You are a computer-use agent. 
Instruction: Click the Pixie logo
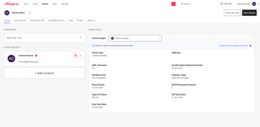[11, 4]
